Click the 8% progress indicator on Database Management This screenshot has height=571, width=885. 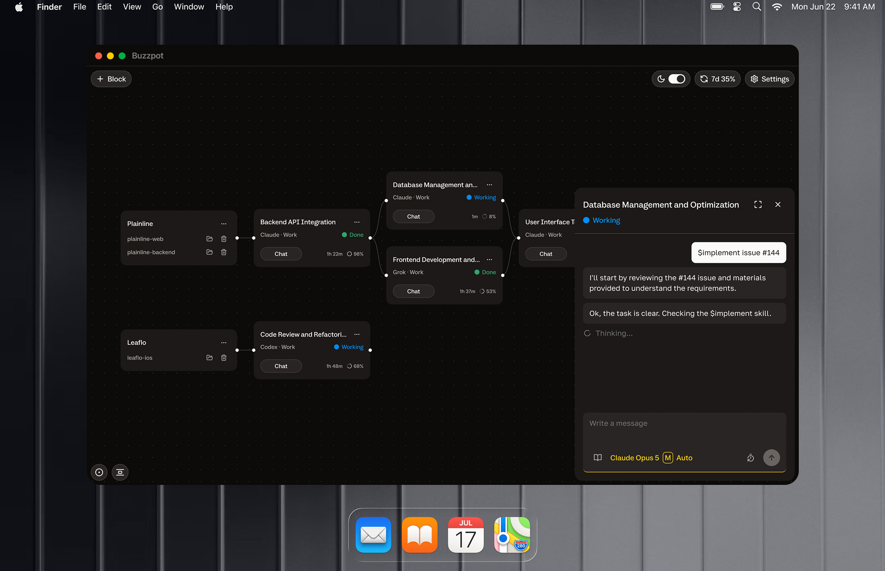(x=489, y=216)
